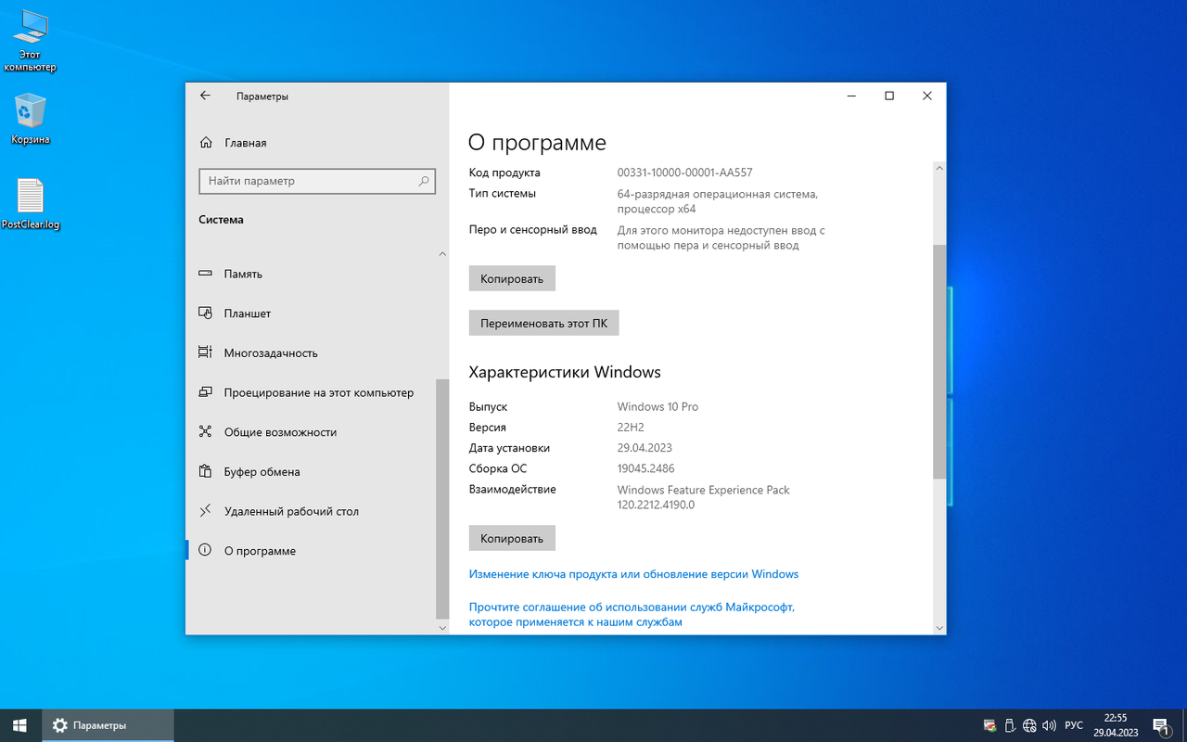The height and width of the screenshot is (742, 1187).
Task: Click the content pane scrollbar thumb
Action: point(939,362)
